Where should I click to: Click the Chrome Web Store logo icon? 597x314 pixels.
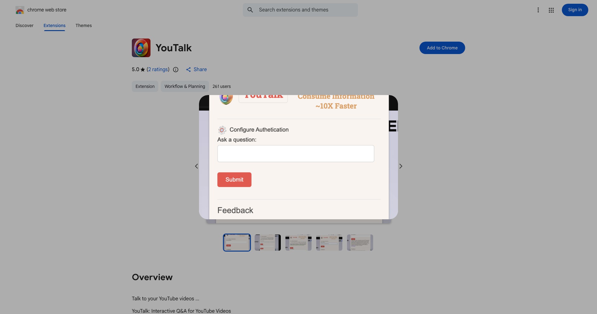pos(20,10)
